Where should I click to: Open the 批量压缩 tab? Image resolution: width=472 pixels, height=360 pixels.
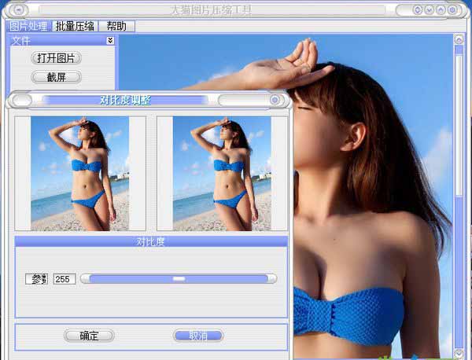[x=75, y=26]
